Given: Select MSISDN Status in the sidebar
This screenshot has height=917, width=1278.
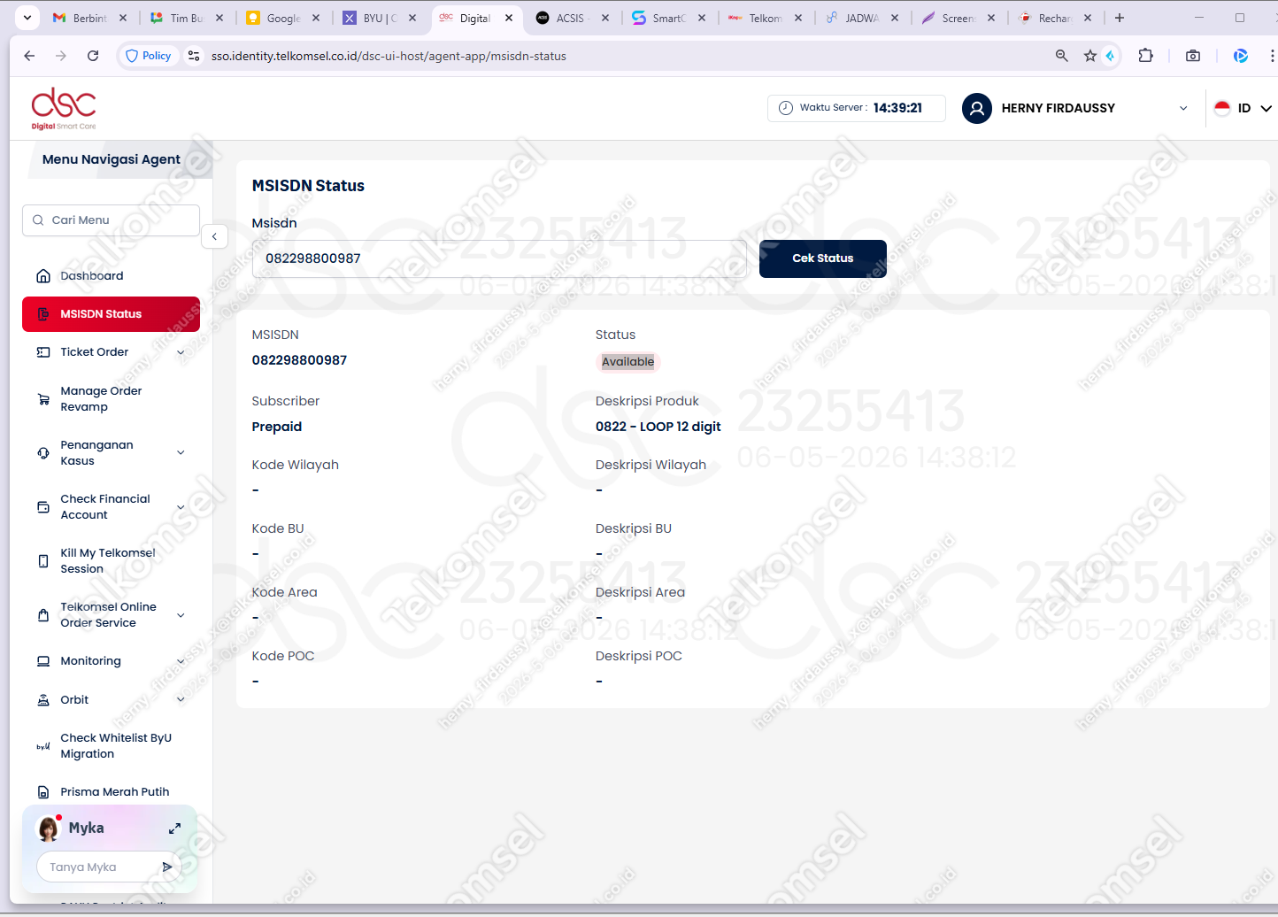Looking at the screenshot, I should pyautogui.click(x=111, y=314).
